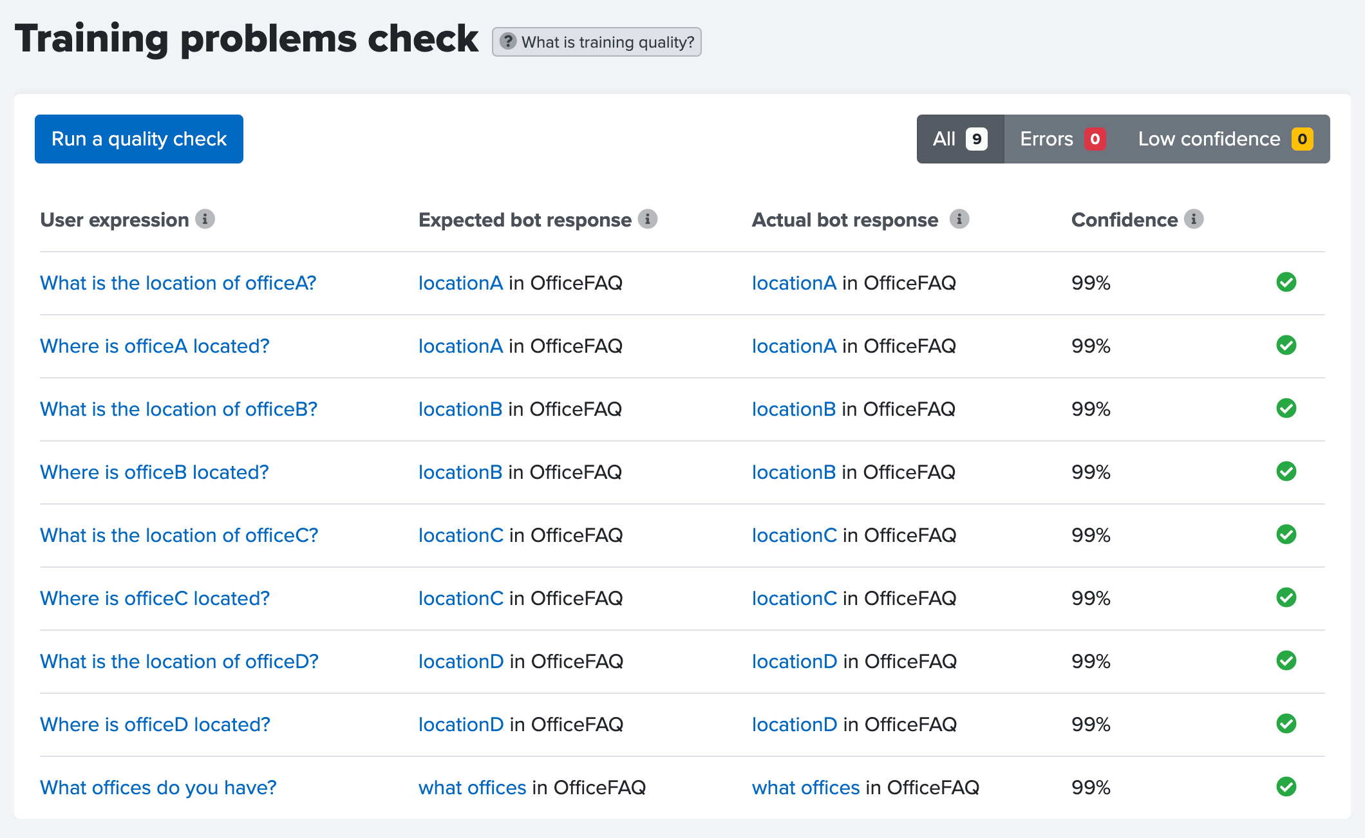Open expected locationA link for 'Where is officeA located?'
This screenshot has height=838, width=1365.
460,346
